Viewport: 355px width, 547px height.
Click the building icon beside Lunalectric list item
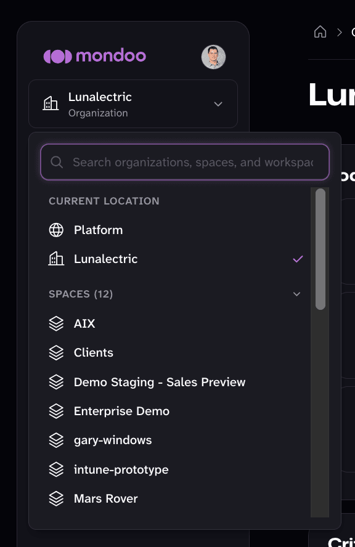tap(56, 259)
